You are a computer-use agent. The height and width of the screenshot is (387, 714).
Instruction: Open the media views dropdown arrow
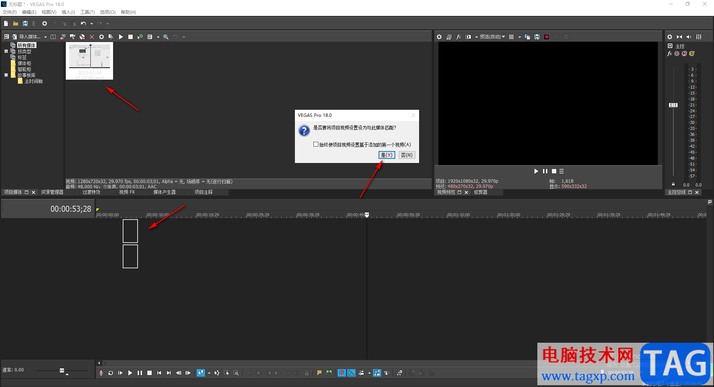158,37
